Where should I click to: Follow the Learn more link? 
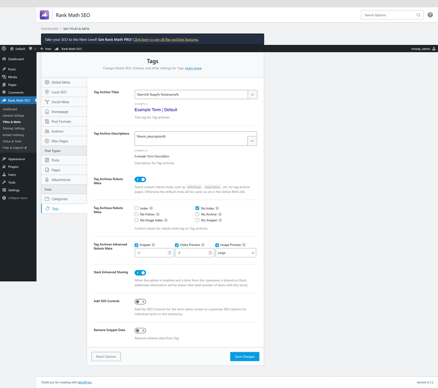coord(193,68)
